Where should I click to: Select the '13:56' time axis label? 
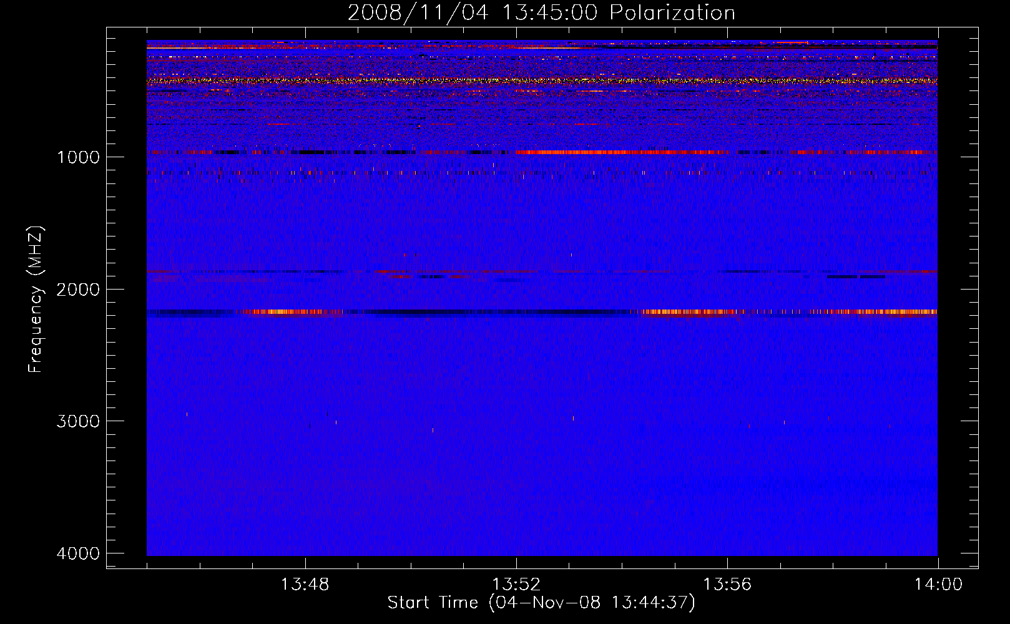[727, 585]
